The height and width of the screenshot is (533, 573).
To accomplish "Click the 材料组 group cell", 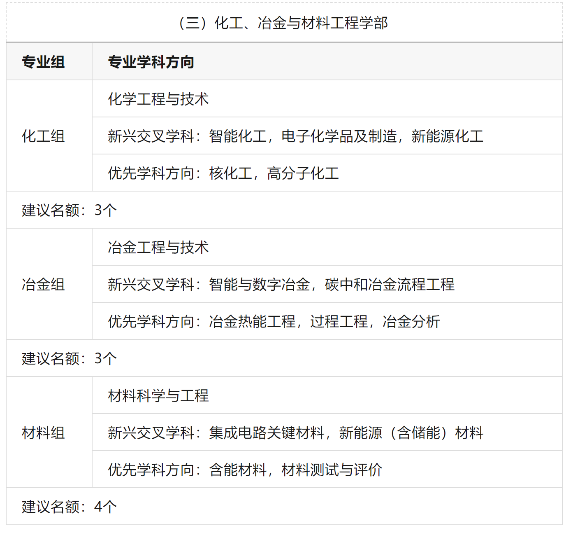I will point(43,433).
